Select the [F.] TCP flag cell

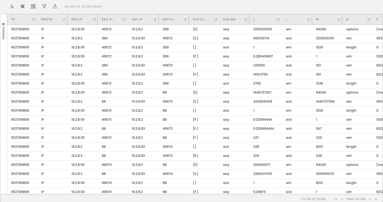(x=195, y=137)
